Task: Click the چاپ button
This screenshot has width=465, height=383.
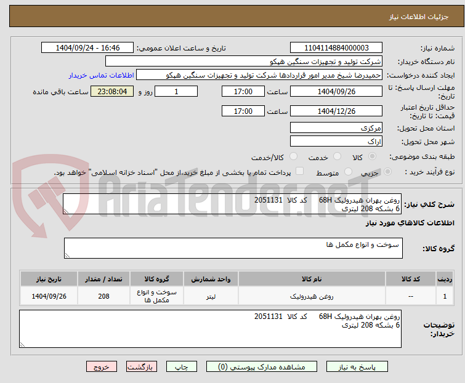Action: 182,367
